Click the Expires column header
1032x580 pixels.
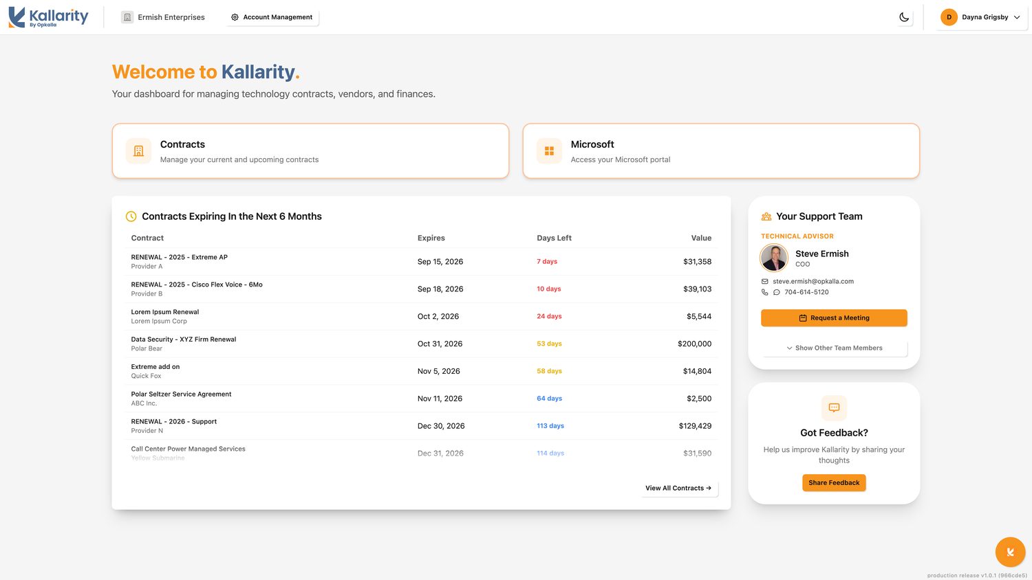click(431, 238)
